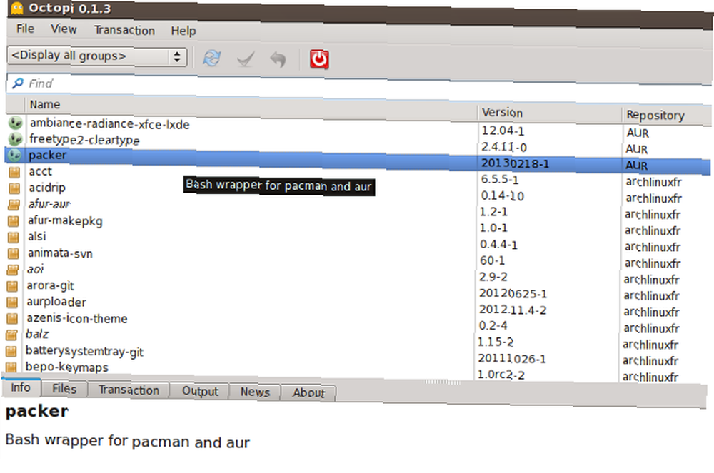This screenshot has height=473, width=714.
Task: Click the package icon beside afur-makepkg
Action: point(14,221)
